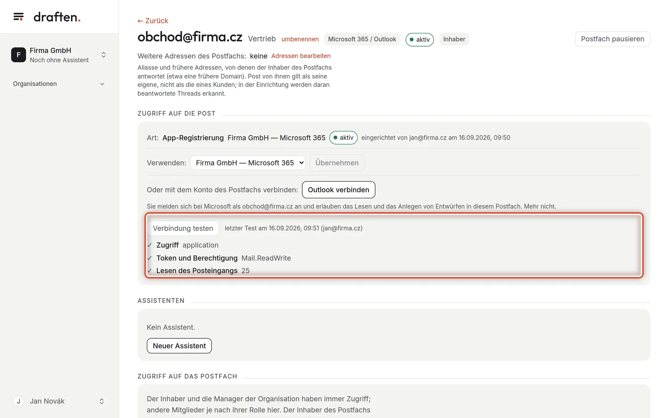Expand the Firma GmbH organisation switcher
This screenshot has width=669, height=418.
click(104, 55)
